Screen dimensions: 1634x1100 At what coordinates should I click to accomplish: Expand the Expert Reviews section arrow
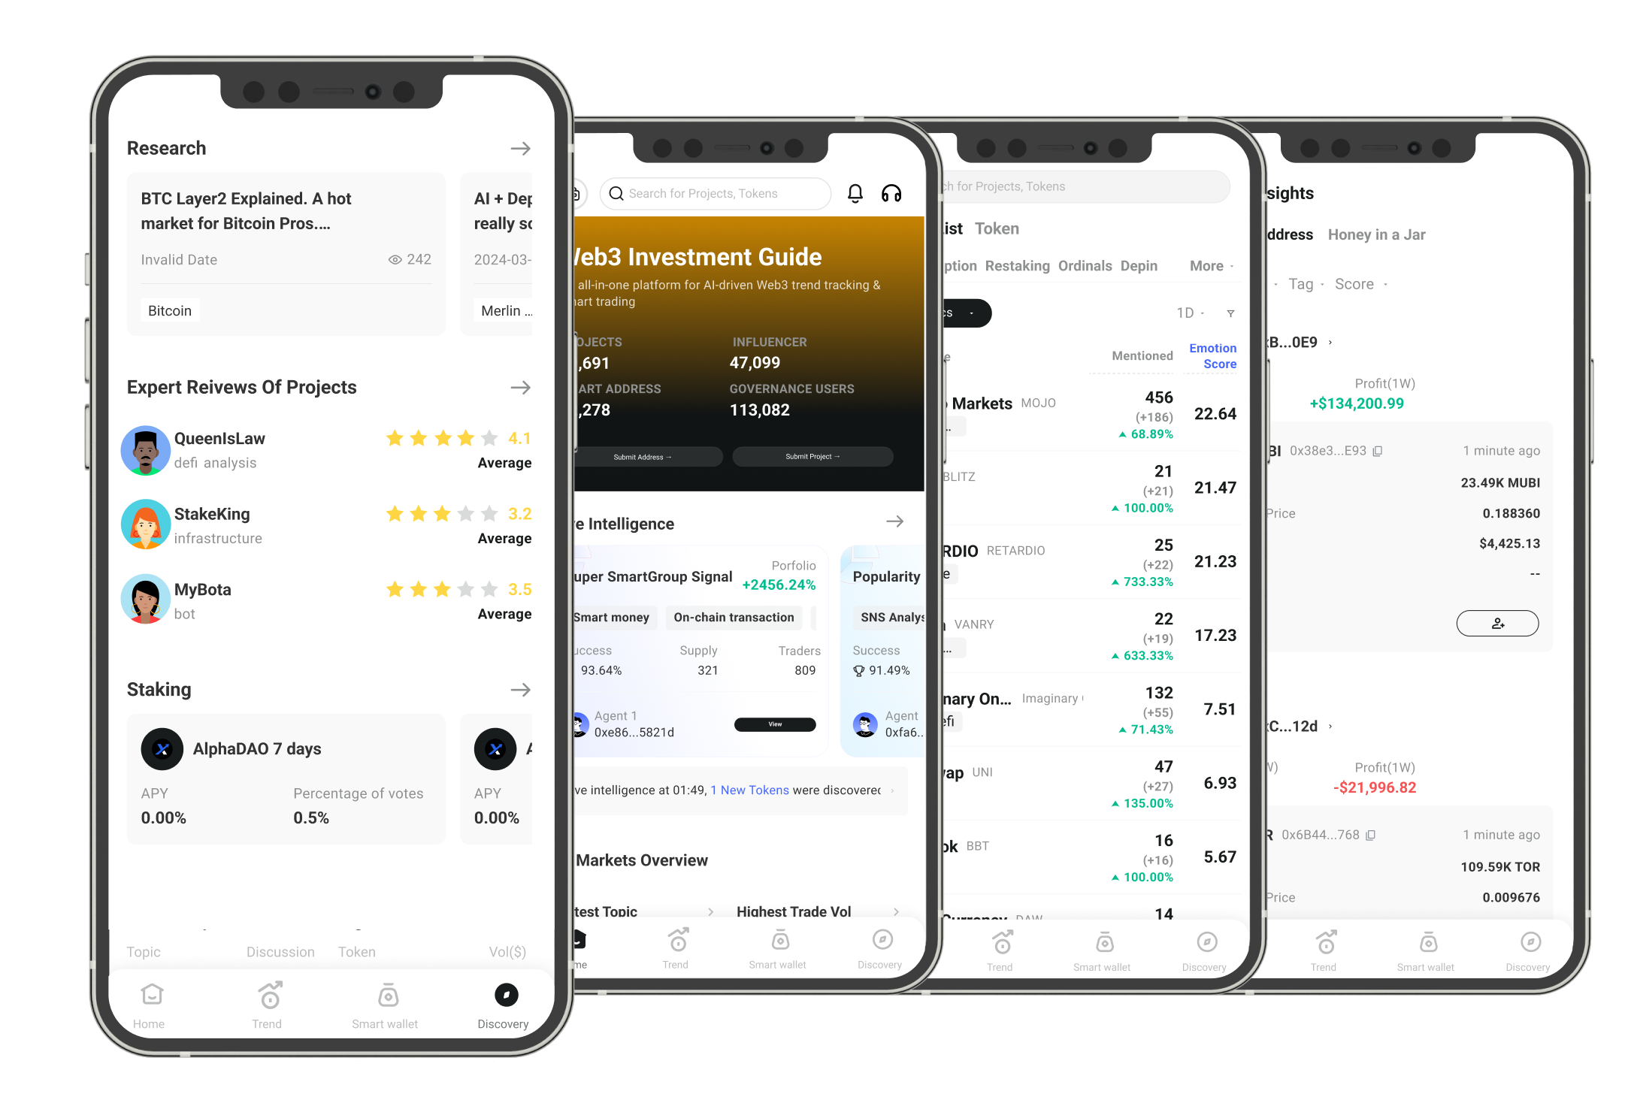tap(521, 388)
